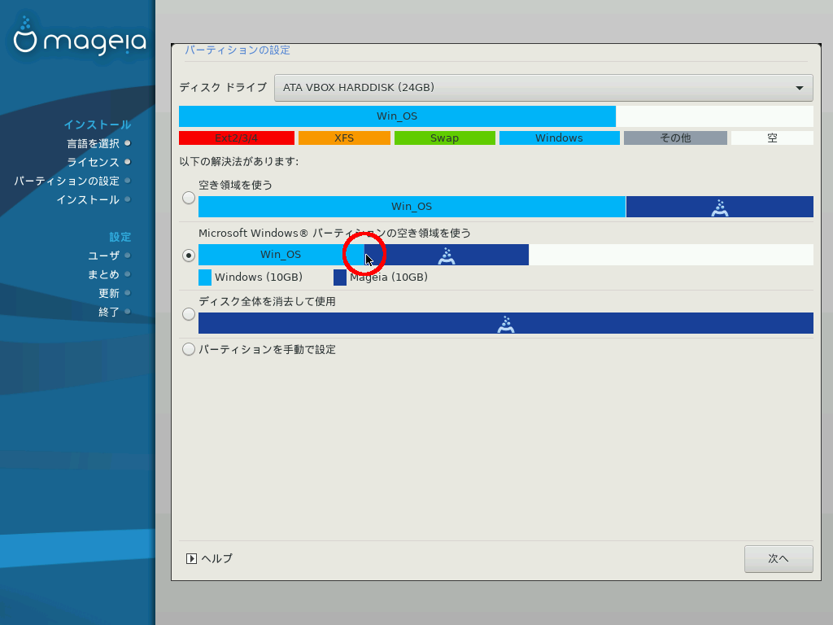
Task: Click the green Swap legend swatch
Action: point(445,138)
